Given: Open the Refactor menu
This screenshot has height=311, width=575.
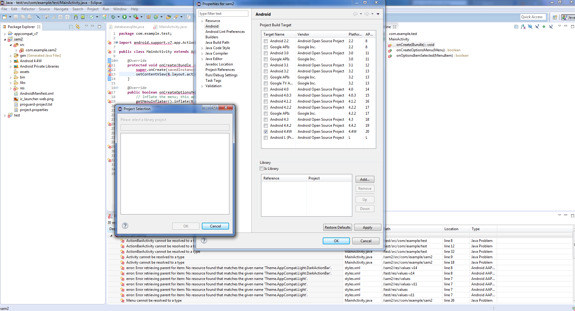Looking at the screenshot, I should [x=28, y=9].
